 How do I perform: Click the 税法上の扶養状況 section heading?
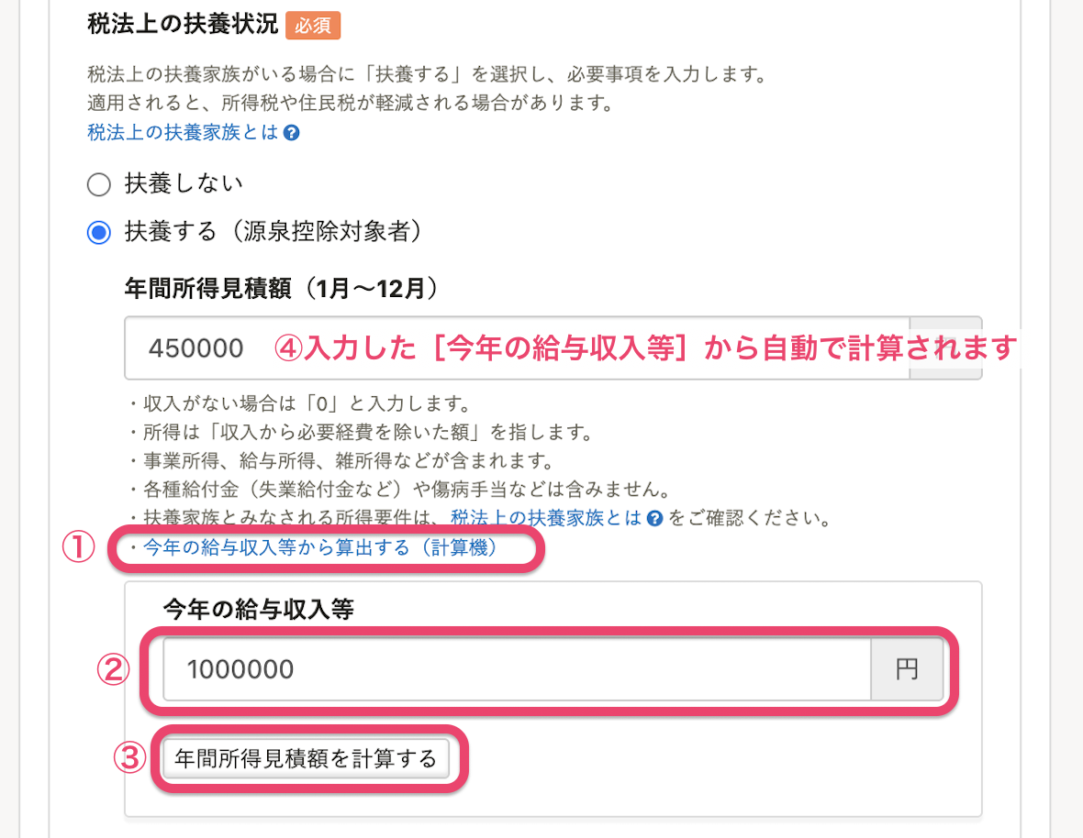pyautogui.click(x=183, y=24)
